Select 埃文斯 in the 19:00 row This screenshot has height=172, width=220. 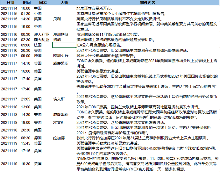tap(59, 123)
